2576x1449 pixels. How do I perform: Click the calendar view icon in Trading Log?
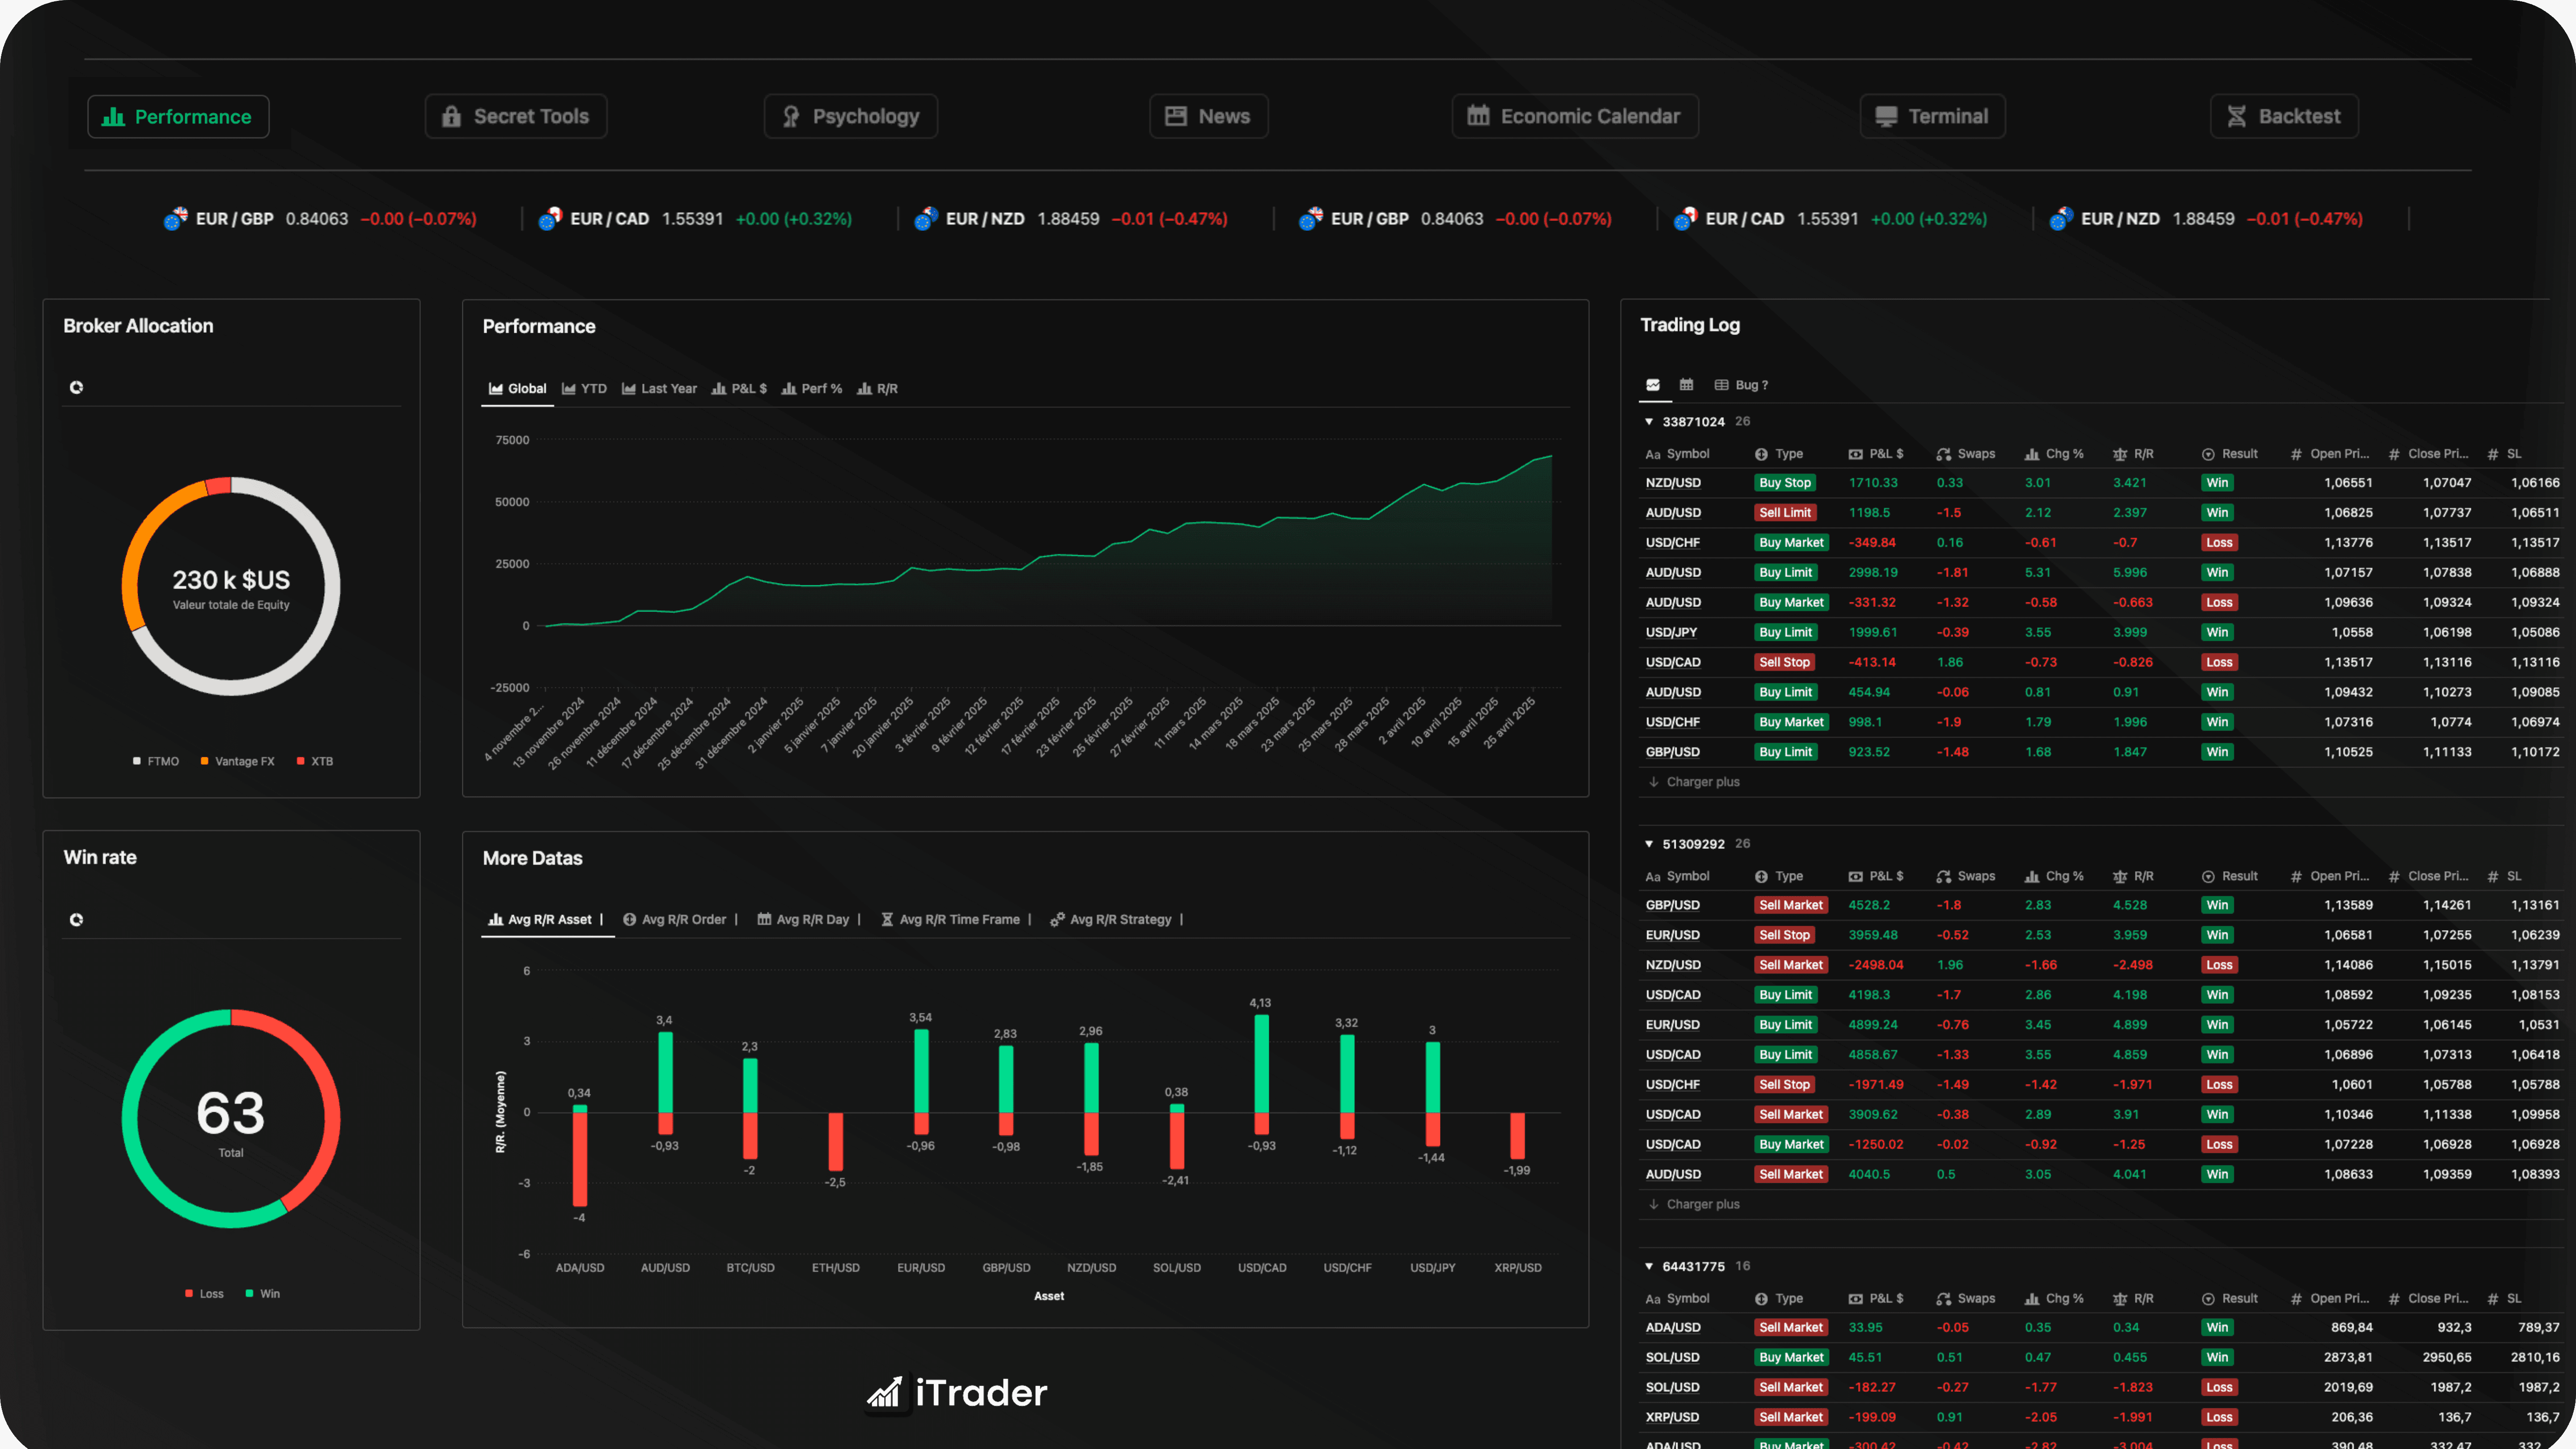point(1686,385)
